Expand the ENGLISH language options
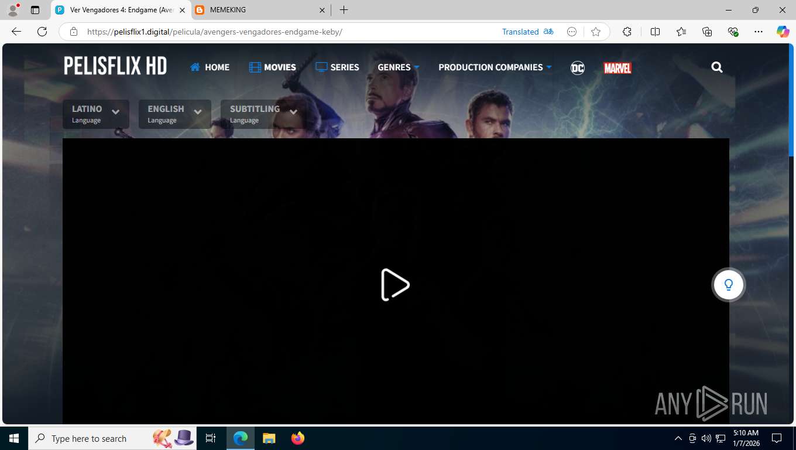 click(x=175, y=114)
